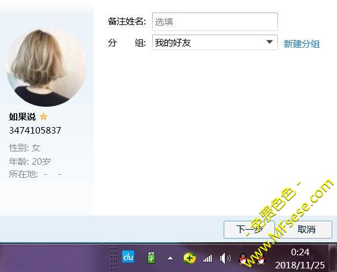
Task: Click the contact's round avatar photo
Action: pyautogui.click(x=47, y=67)
